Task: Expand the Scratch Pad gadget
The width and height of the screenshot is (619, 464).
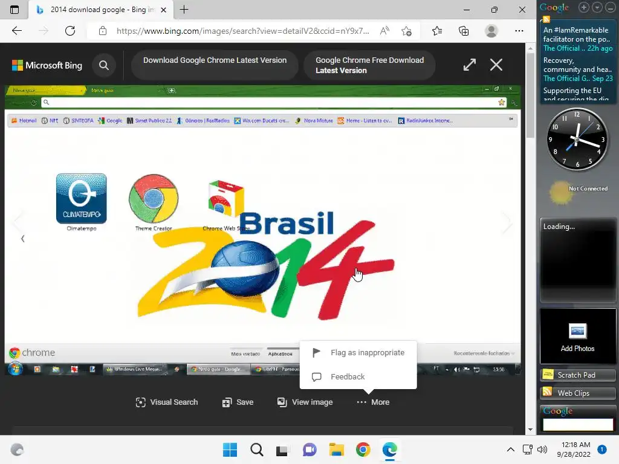Action: [577, 375]
